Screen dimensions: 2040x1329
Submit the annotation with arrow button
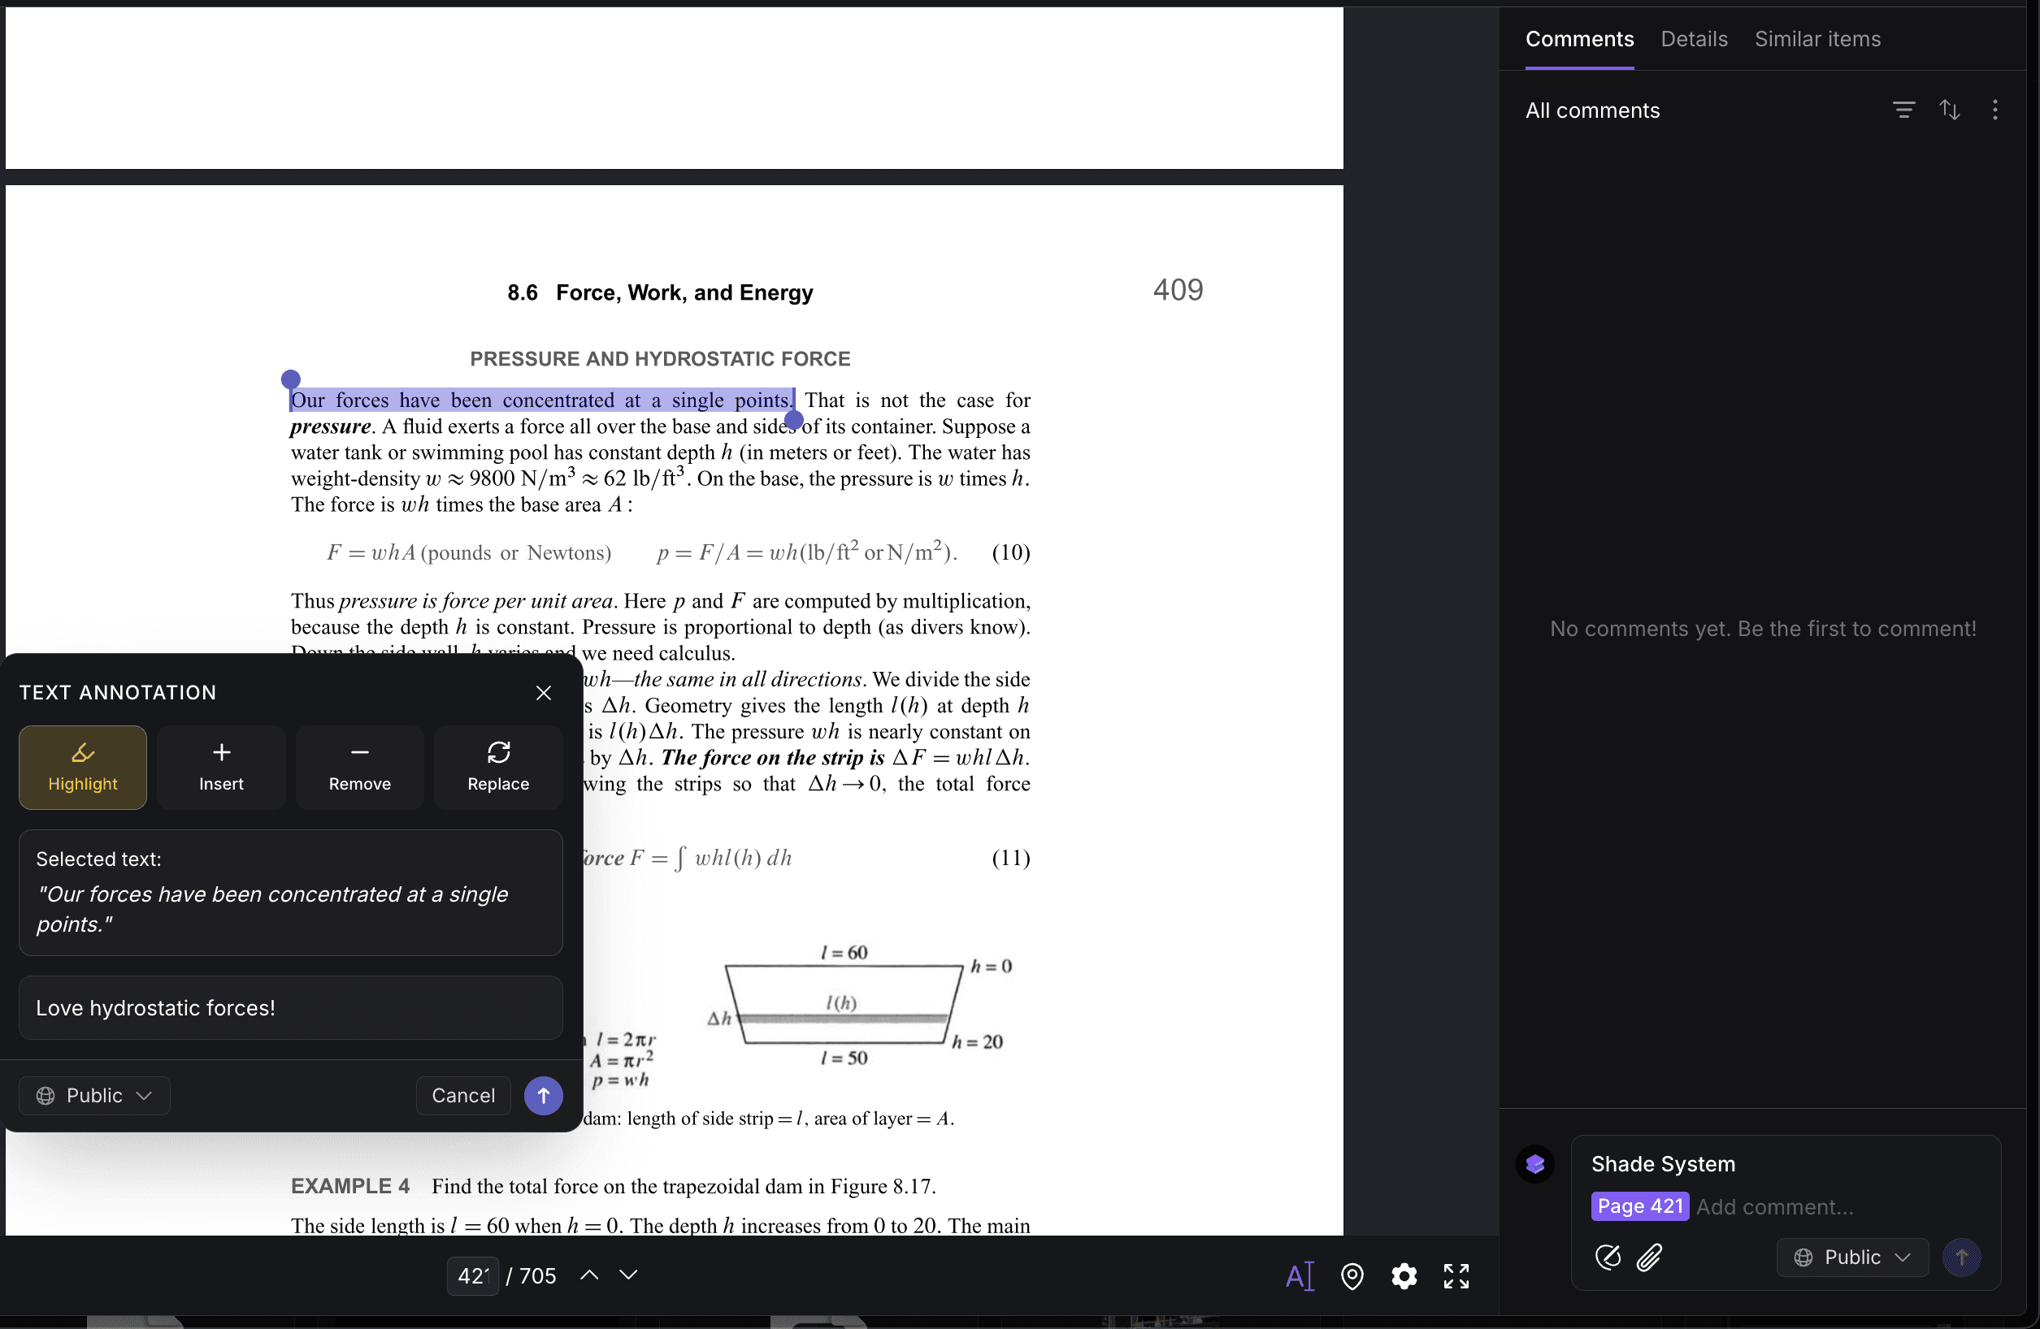(544, 1095)
